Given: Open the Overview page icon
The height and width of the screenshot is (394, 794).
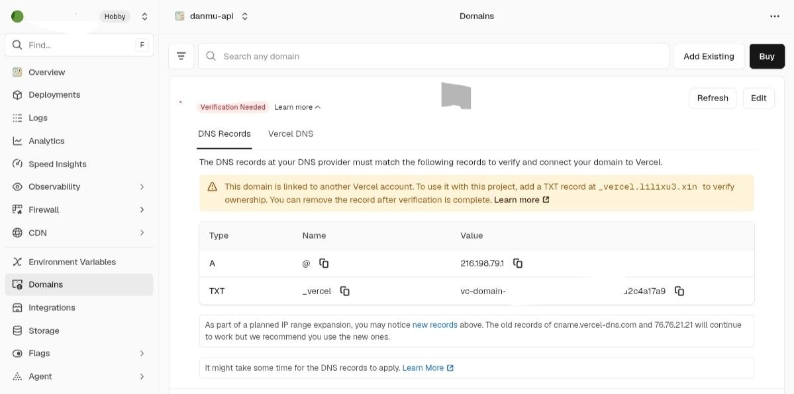Looking at the screenshot, I should coord(17,72).
